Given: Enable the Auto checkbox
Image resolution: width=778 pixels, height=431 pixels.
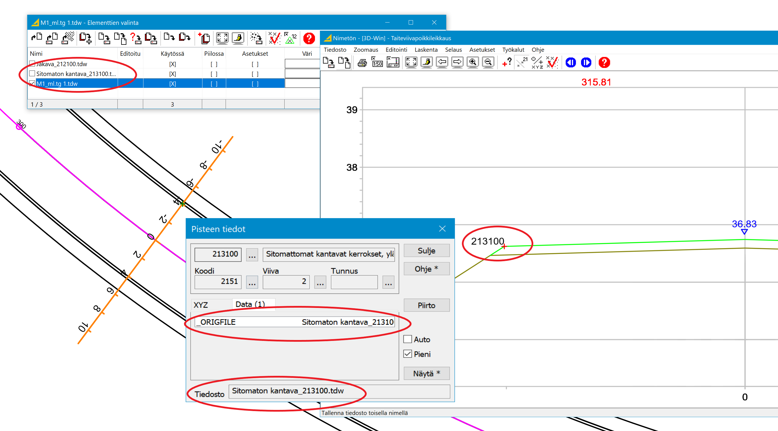Looking at the screenshot, I should coord(408,339).
